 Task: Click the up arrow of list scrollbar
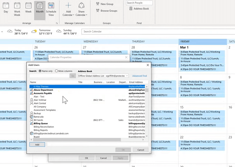click(147, 87)
